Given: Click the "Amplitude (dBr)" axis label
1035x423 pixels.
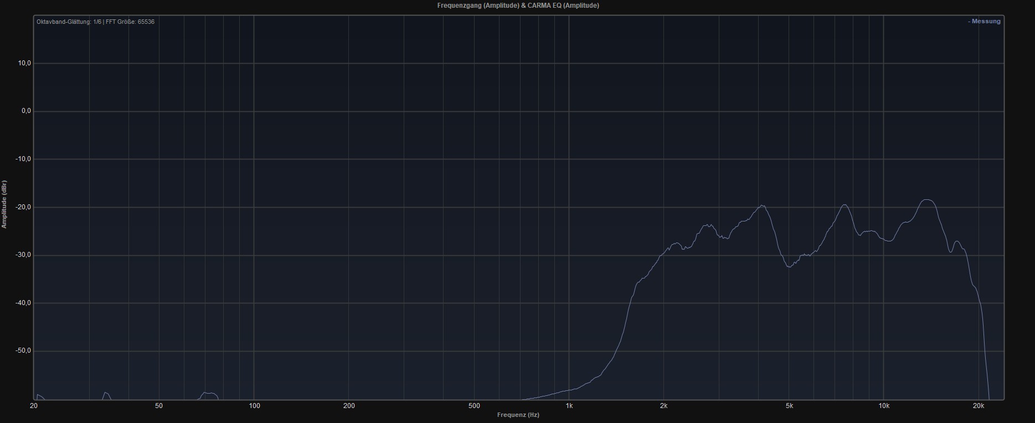Looking at the screenshot, I should pos(4,204).
